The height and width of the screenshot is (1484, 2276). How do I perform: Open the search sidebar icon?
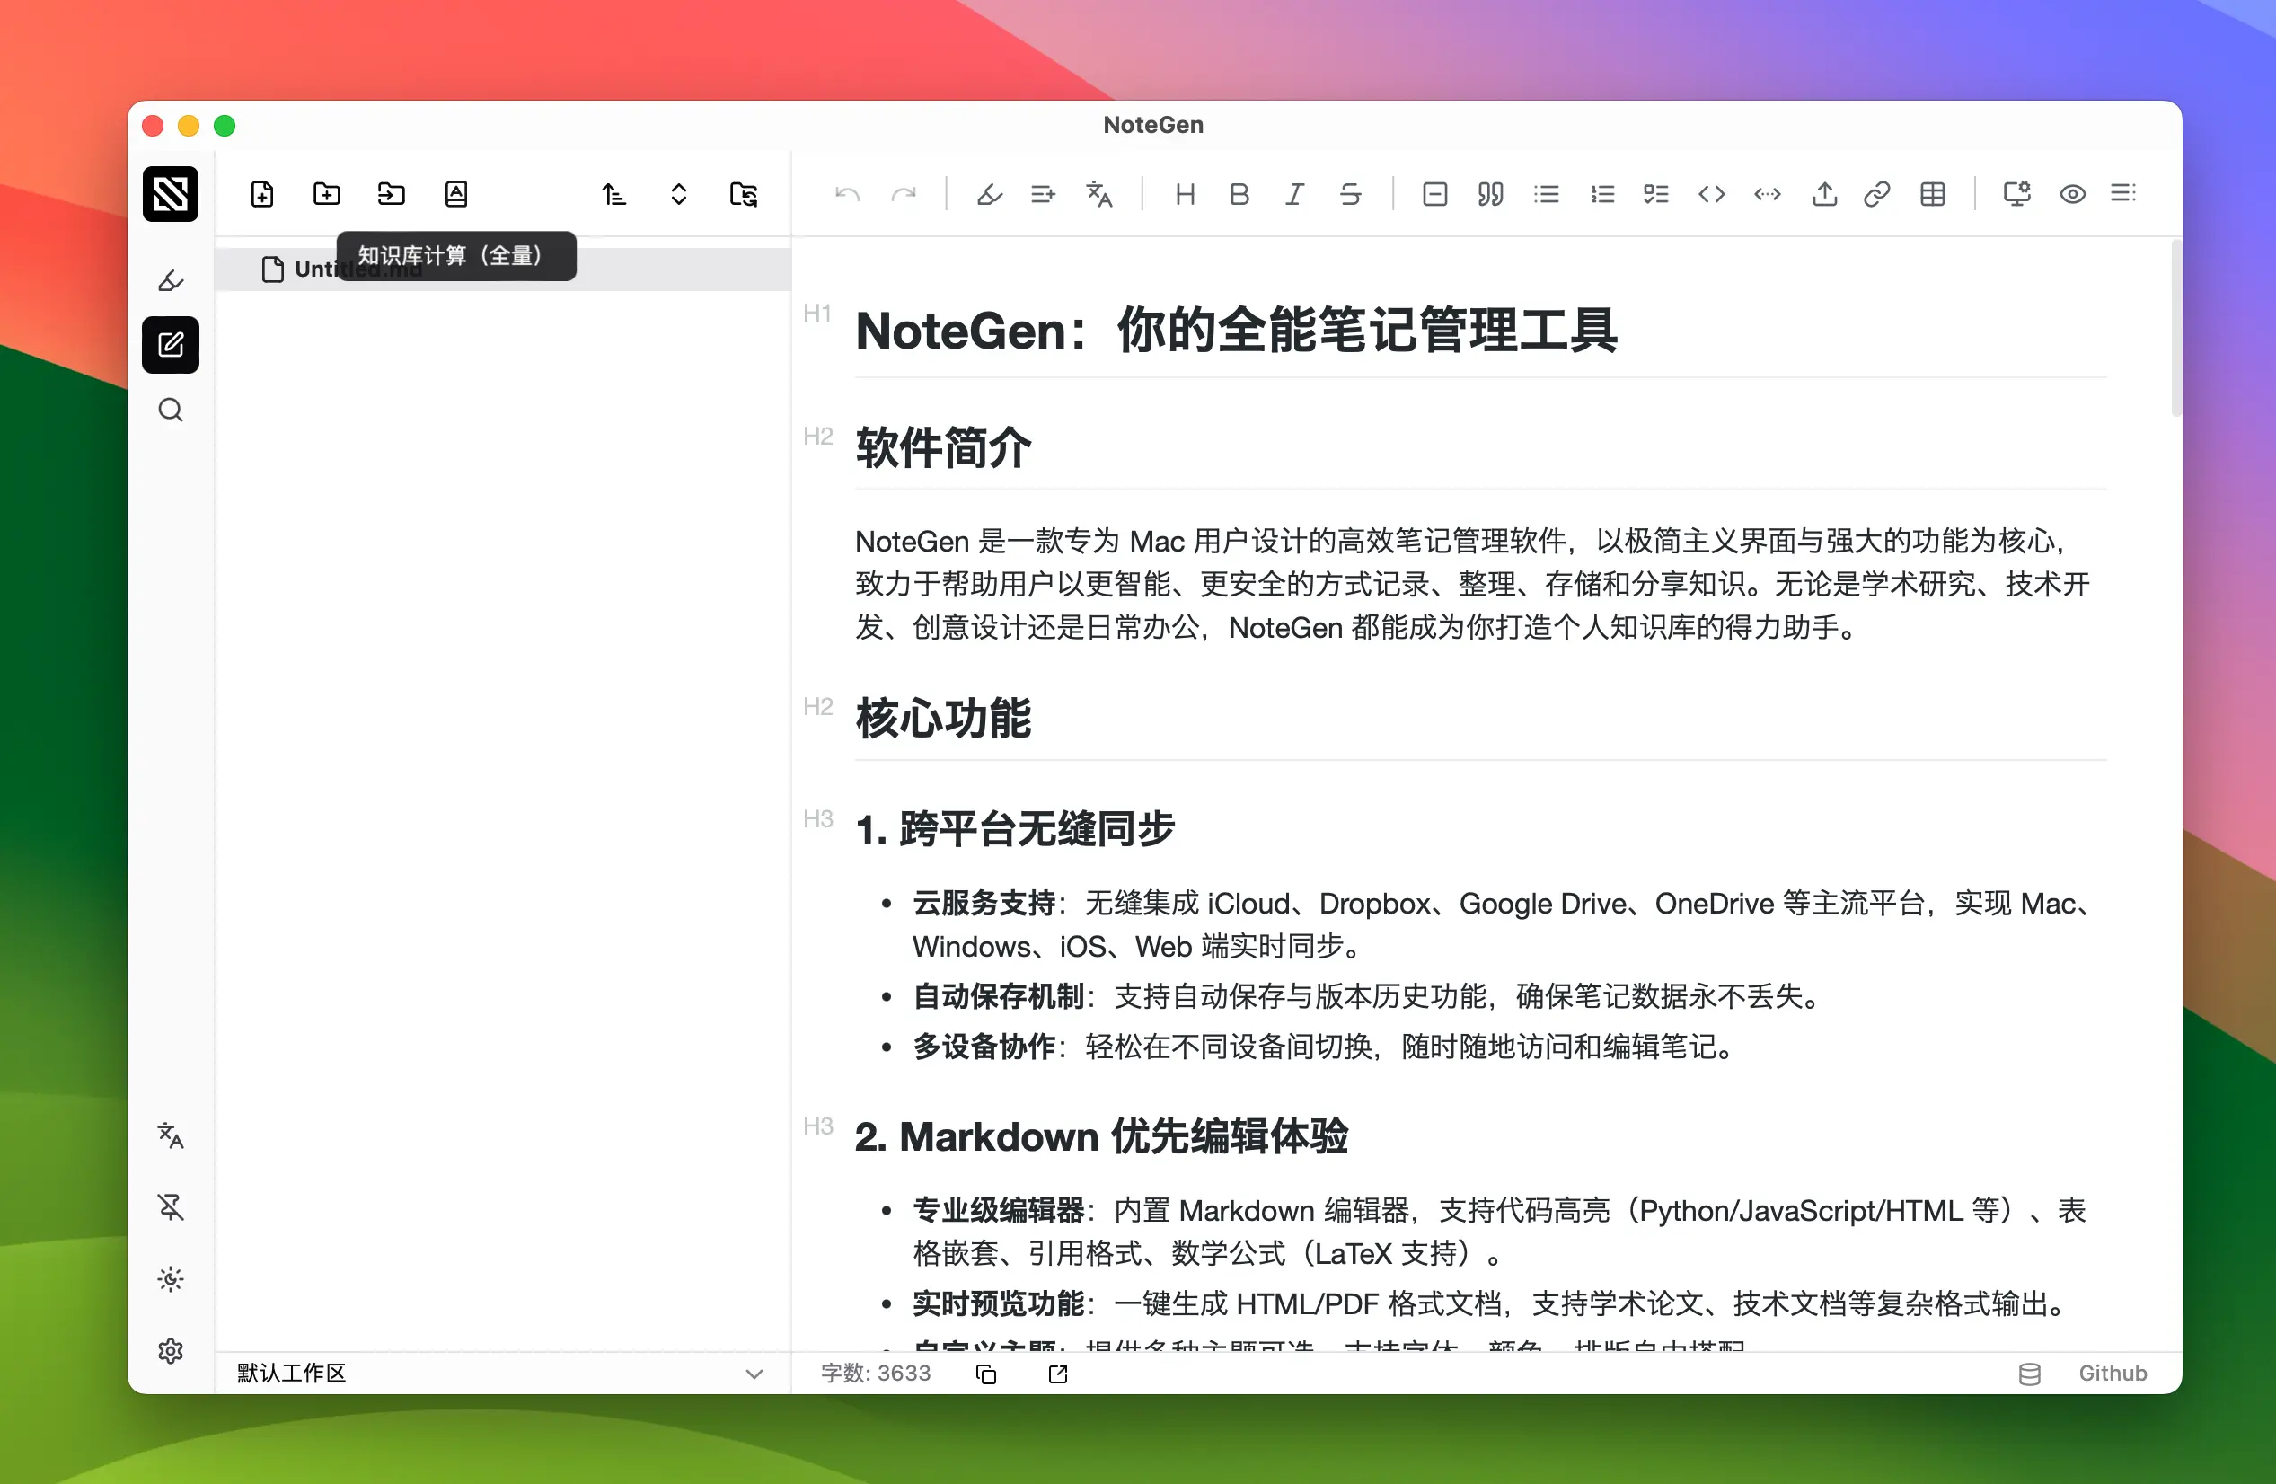pos(171,411)
